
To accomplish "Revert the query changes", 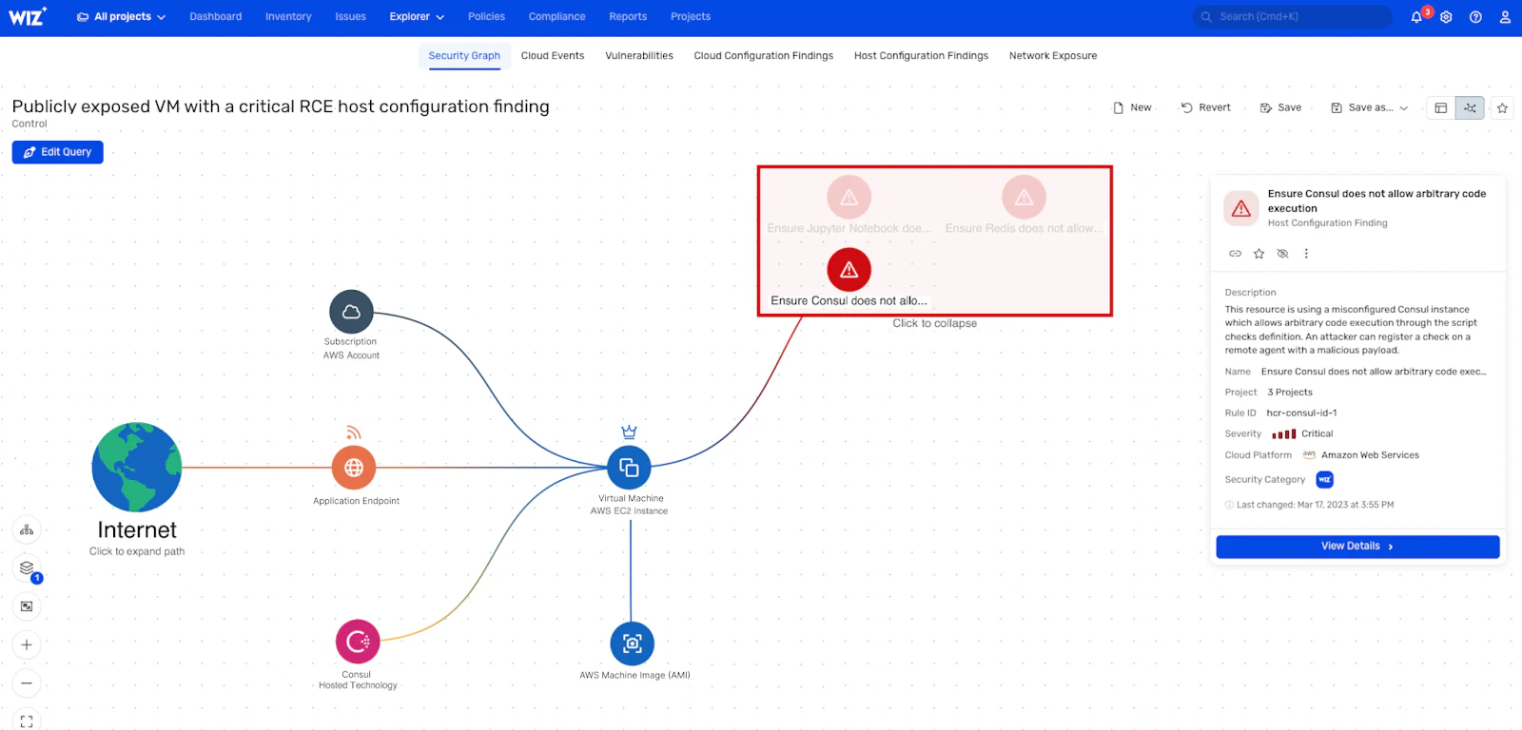I will coord(1205,108).
